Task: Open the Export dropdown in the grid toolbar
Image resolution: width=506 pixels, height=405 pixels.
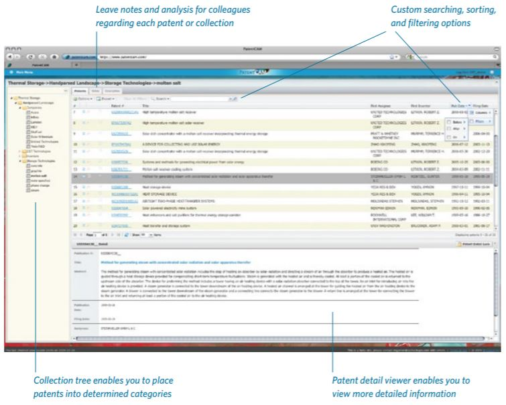Action: (x=105, y=98)
